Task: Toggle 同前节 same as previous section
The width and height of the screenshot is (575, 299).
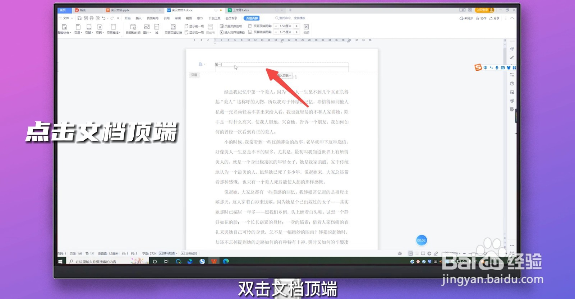Action: pyautogui.click(x=211, y=29)
